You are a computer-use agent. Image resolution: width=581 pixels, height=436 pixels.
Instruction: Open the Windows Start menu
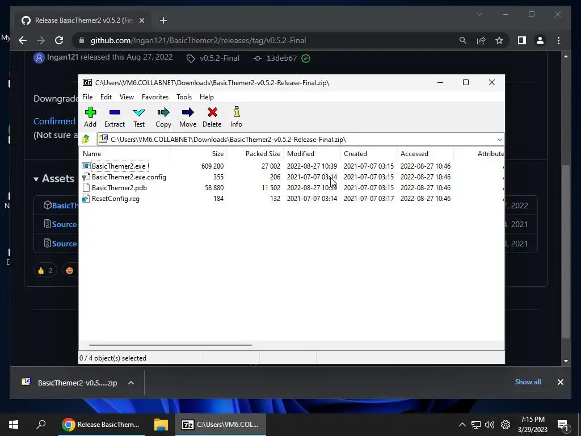[14, 425]
